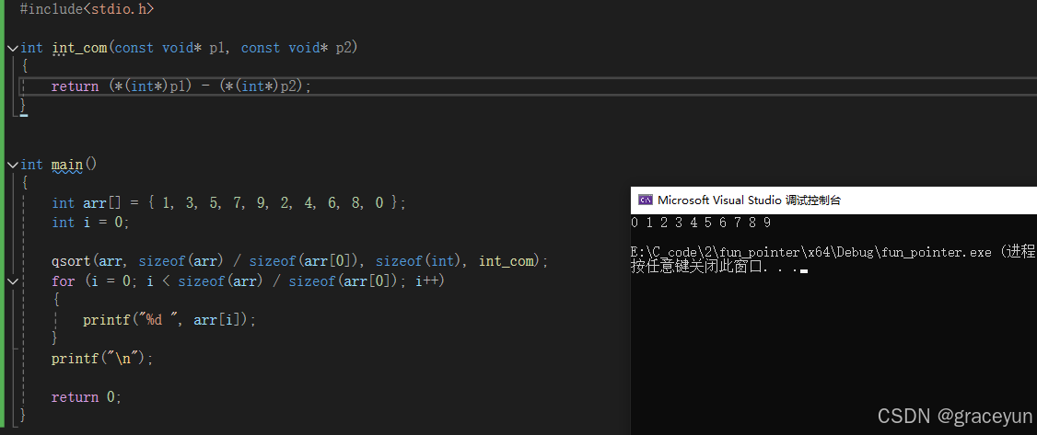
Task: Click the 'qsort' call in the code
Action: pos(71,261)
